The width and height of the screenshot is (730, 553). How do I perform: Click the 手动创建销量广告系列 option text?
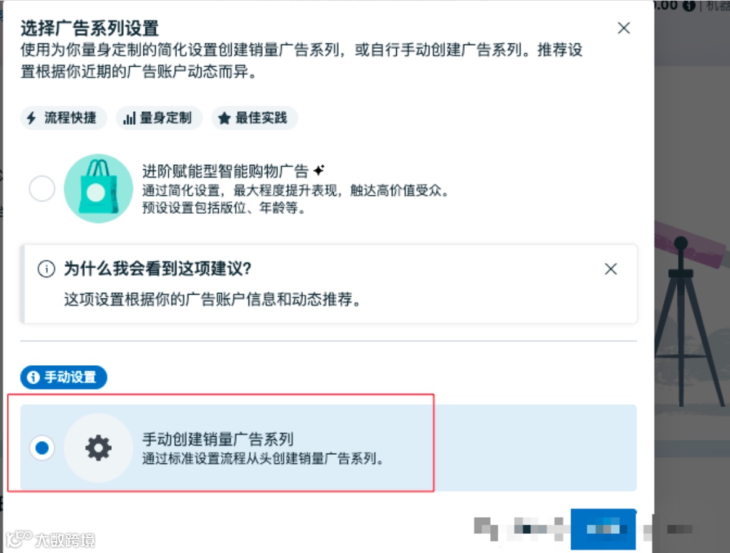click(218, 439)
